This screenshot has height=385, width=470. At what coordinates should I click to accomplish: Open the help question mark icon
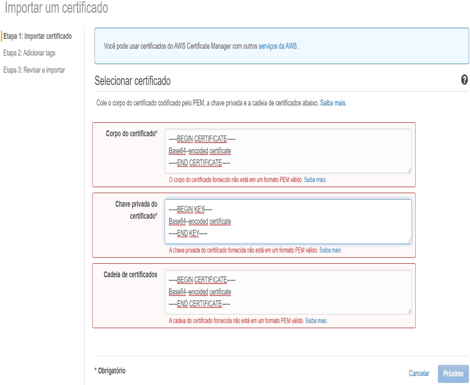point(464,80)
